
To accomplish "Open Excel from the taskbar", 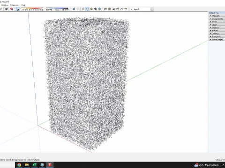I will click(x=35, y=165).
